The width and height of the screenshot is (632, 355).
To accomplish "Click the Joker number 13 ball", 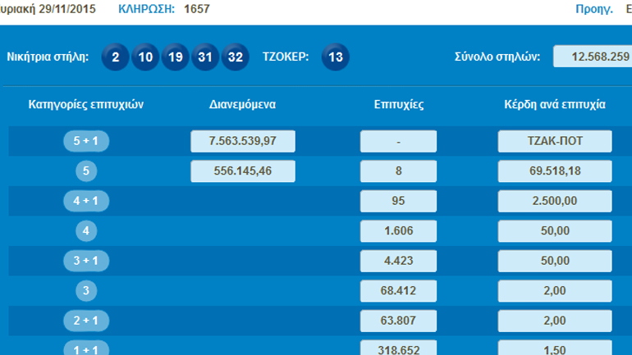I will [335, 57].
